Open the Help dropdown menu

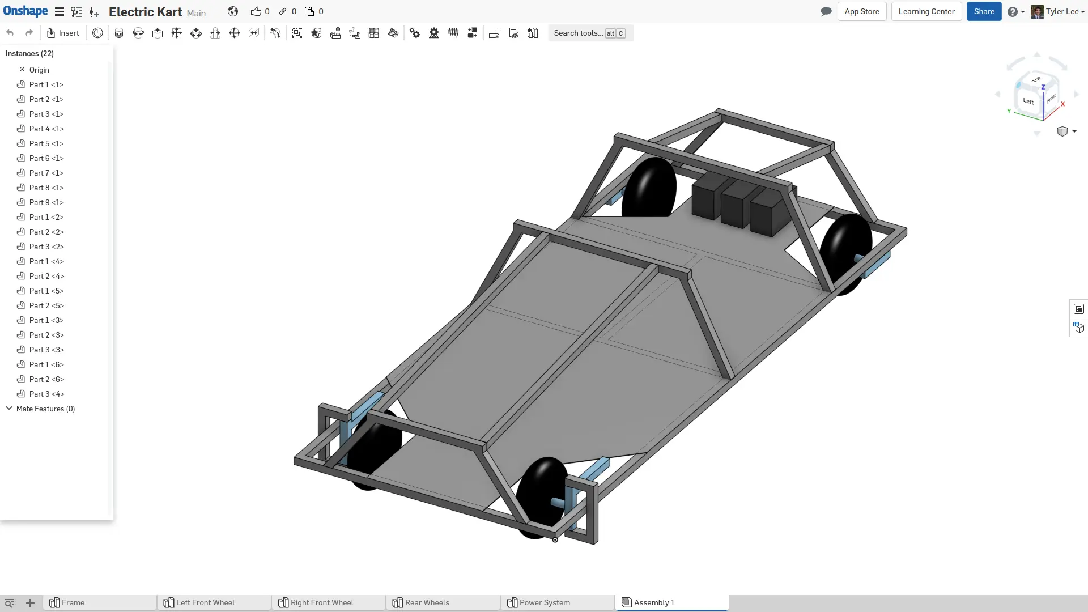(1015, 12)
